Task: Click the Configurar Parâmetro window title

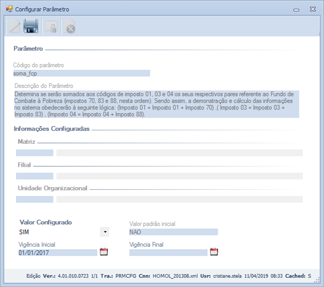Action: click(42, 9)
